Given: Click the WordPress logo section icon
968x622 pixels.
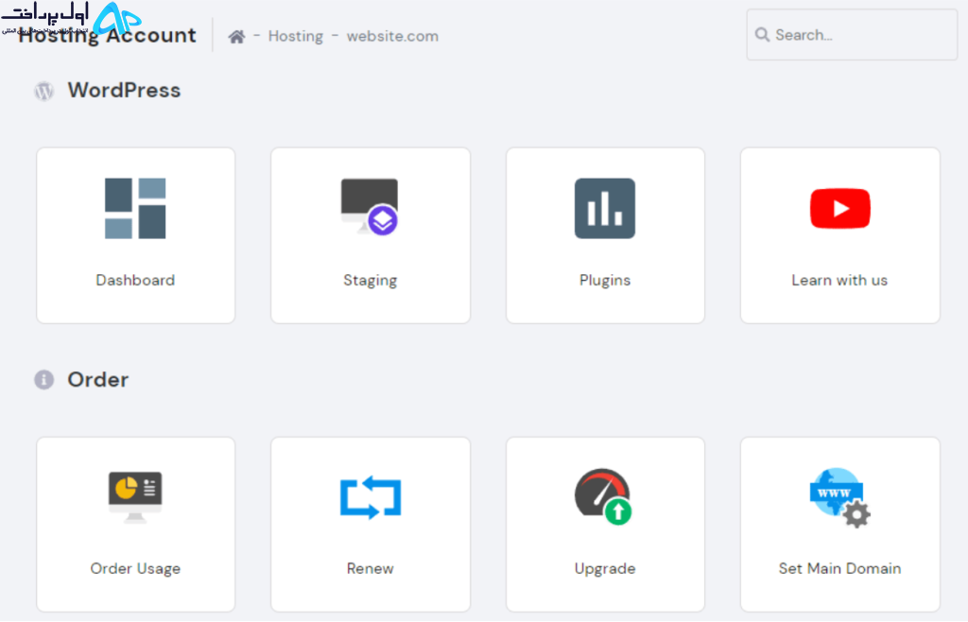Looking at the screenshot, I should coord(43,92).
